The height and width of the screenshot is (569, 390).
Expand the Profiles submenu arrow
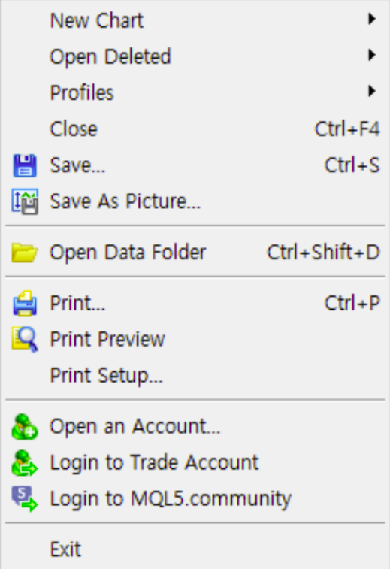pyautogui.click(x=371, y=91)
